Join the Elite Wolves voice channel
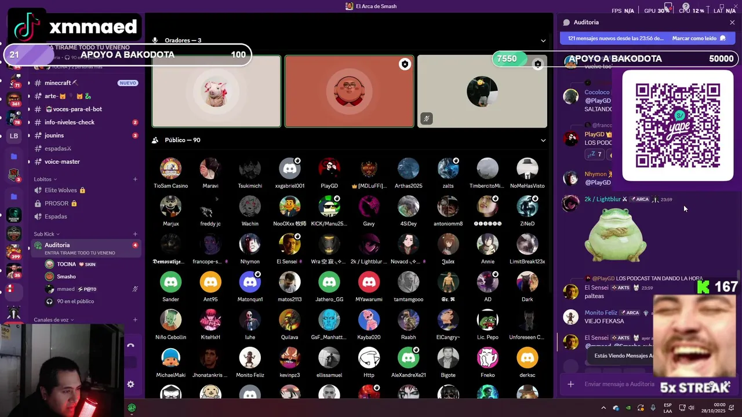This screenshot has height=417, width=742. click(x=86, y=190)
